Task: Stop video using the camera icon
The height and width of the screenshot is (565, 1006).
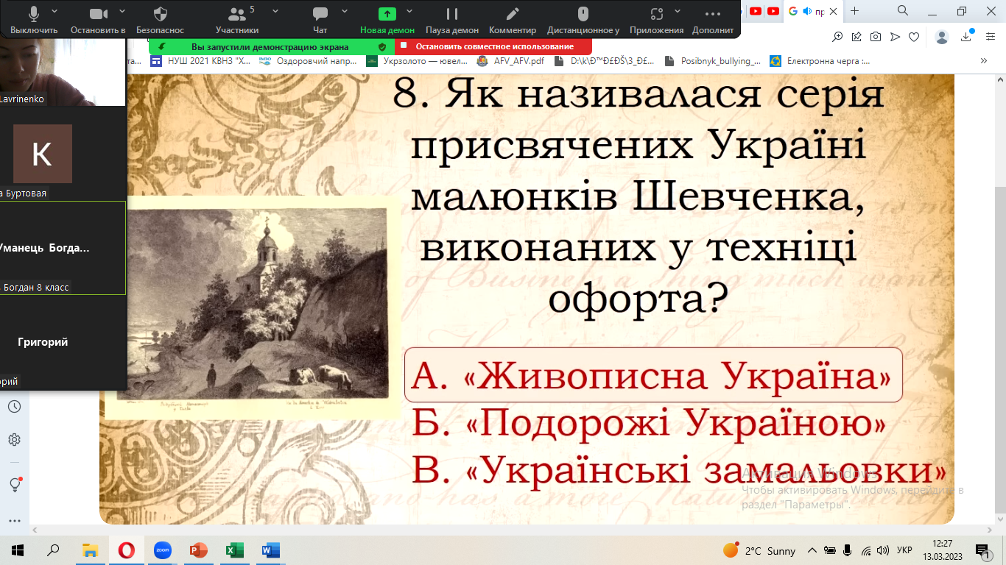Action: point(98,14)
